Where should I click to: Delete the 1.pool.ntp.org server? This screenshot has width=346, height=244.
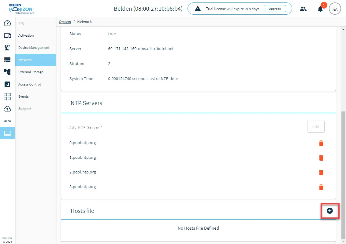[x=321, y=158]
